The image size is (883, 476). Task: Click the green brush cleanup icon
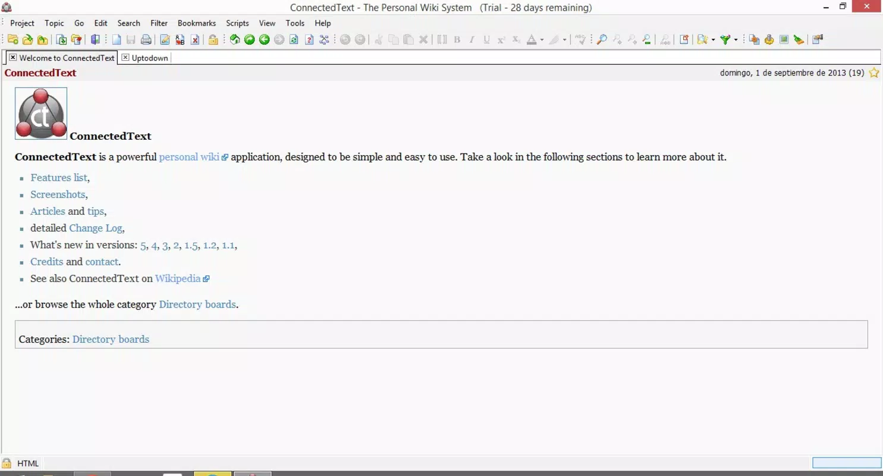click(799, 40)
